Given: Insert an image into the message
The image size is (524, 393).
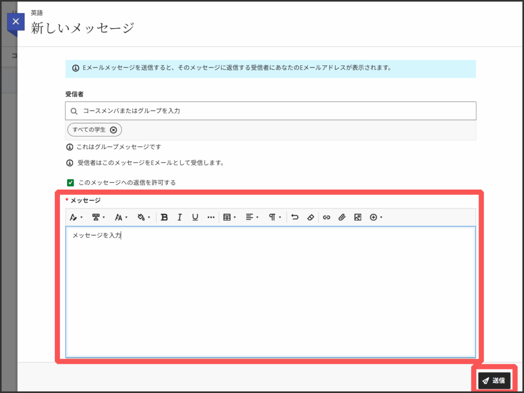Looking at the screenshot, I should point(358,217).
